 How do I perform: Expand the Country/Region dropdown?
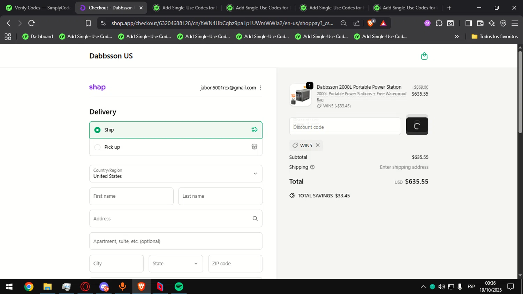click(176, 174)
